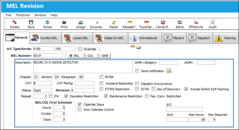This screenshot has width=239, height=130.
Task: Click the Men Required field
Action: 212,119
